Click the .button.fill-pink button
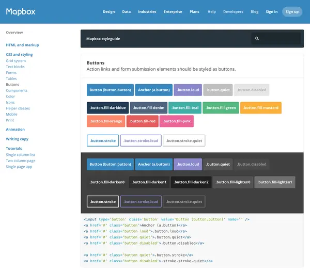The image size is (310, 272). point(177,121)
